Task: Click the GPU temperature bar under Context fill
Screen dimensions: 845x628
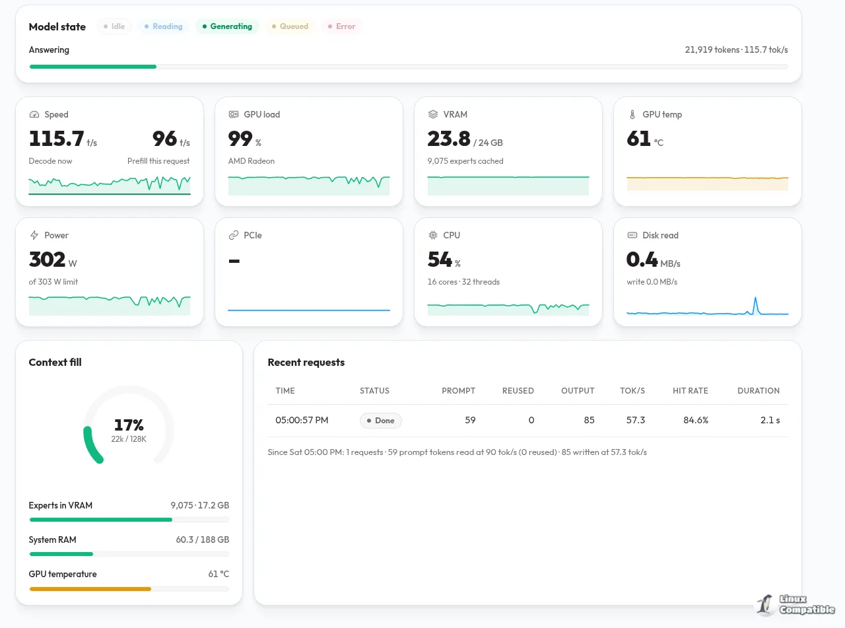Action: [x=129, y=588]
